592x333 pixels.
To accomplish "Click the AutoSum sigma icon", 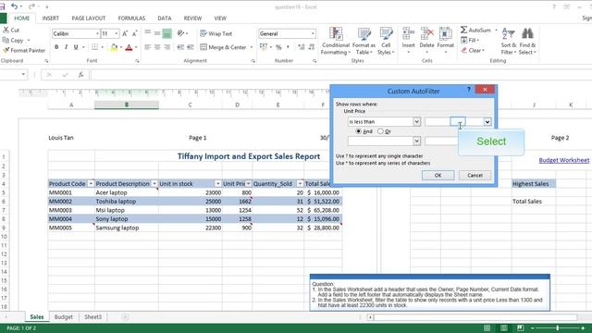I will click(464, 30).
